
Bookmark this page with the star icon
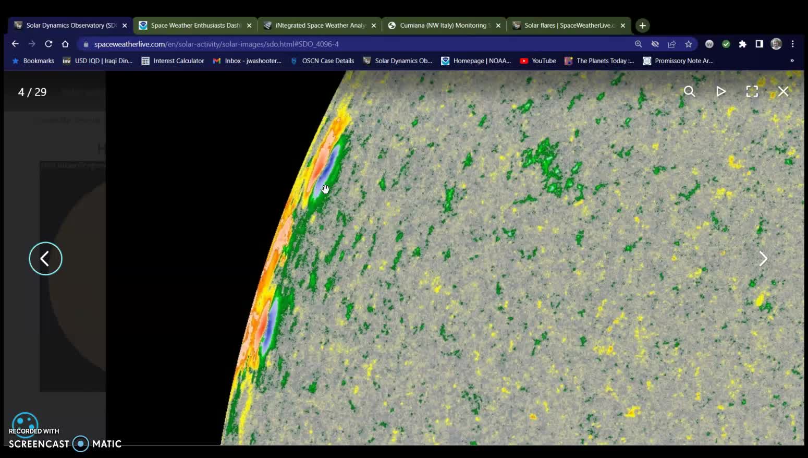click(x=689, y=44)
